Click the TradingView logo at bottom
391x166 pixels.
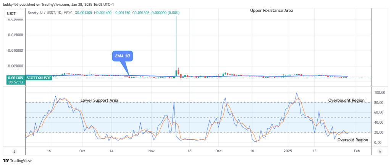point(17,161)
